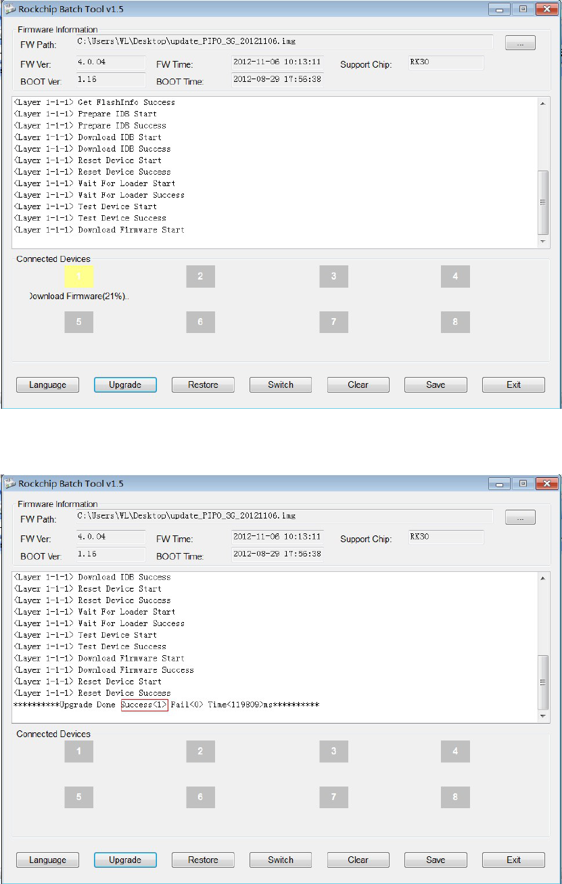
Task: Click Support Chip RK30 field in upper window
Action: point(446,62)
